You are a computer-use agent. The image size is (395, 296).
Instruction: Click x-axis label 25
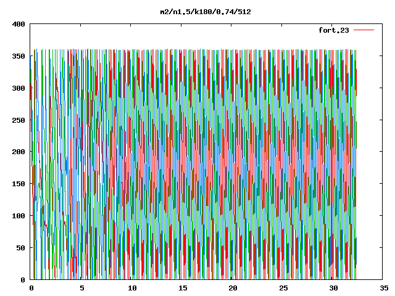(x=283, y=288)
